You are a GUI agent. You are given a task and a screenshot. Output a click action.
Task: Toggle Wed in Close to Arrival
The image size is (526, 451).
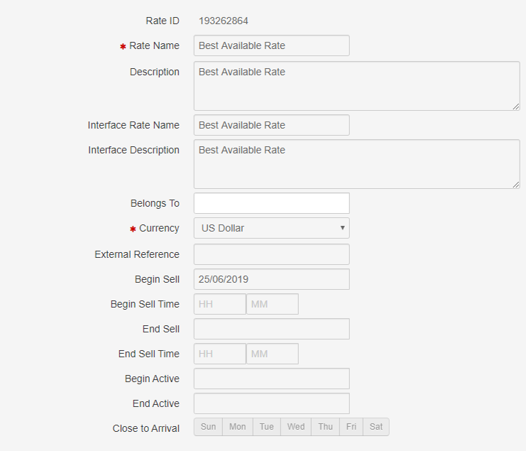point(296,427)
